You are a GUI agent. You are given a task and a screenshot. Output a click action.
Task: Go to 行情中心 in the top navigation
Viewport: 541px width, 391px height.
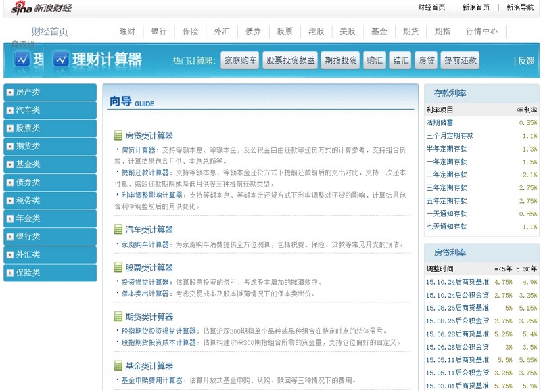tap(481, 31)
